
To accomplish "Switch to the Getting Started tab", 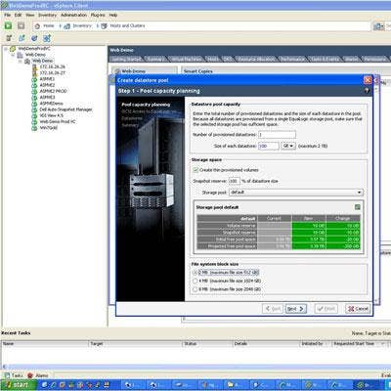I will (x=126, y=59).
